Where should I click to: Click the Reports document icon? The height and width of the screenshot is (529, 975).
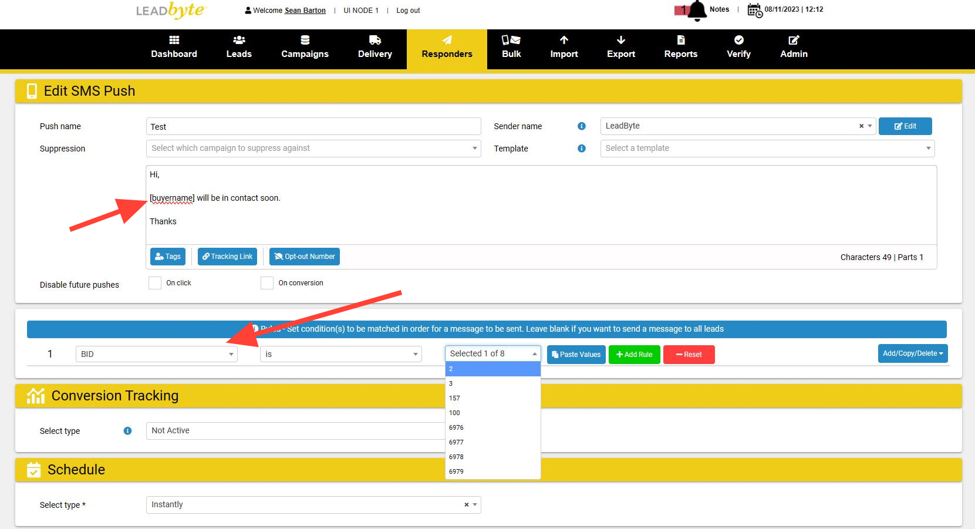coord(681,40)
